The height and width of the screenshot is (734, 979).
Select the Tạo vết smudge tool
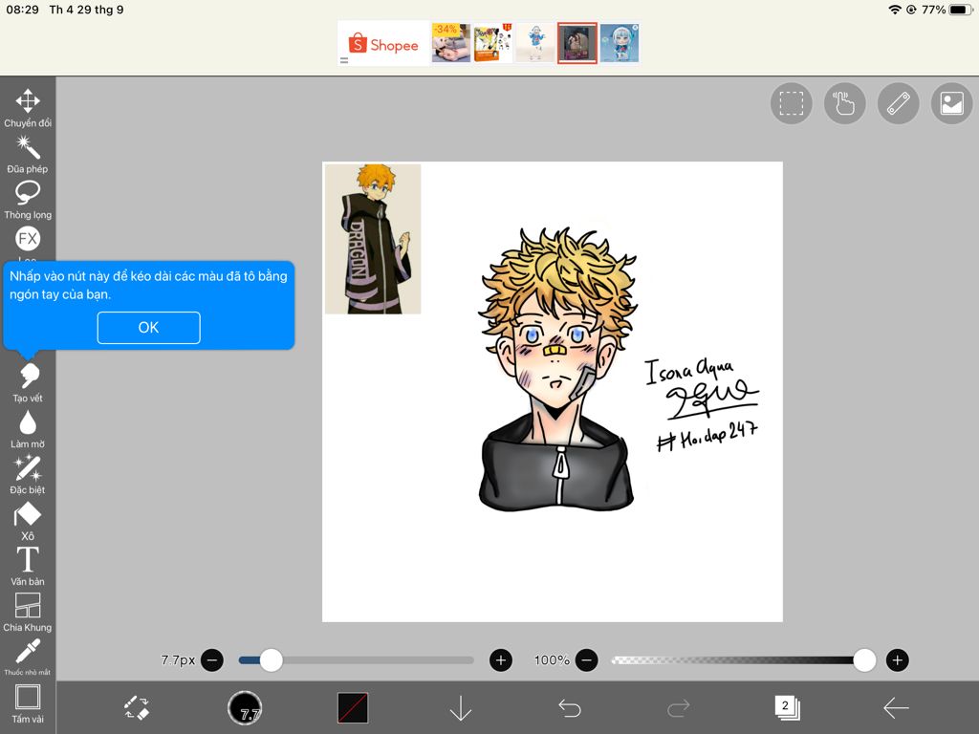pos(28,382)
